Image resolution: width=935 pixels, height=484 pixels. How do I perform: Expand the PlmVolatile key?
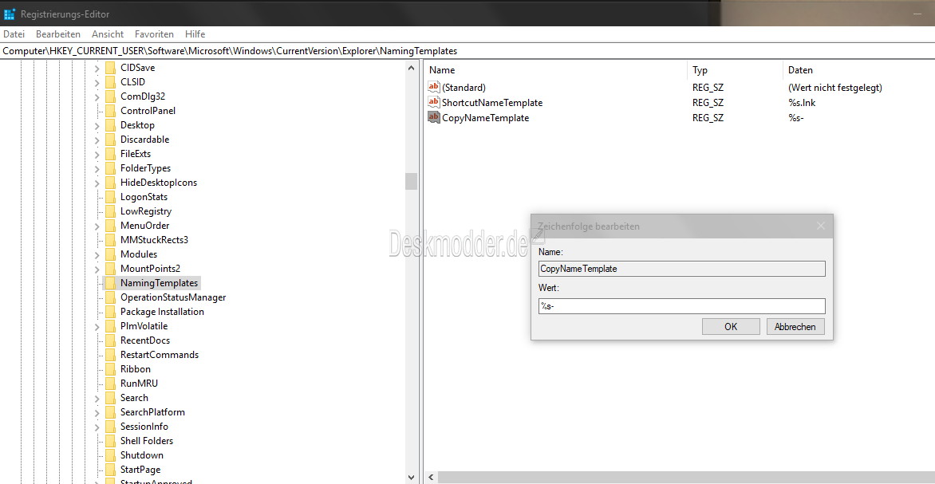pos(97,326)
